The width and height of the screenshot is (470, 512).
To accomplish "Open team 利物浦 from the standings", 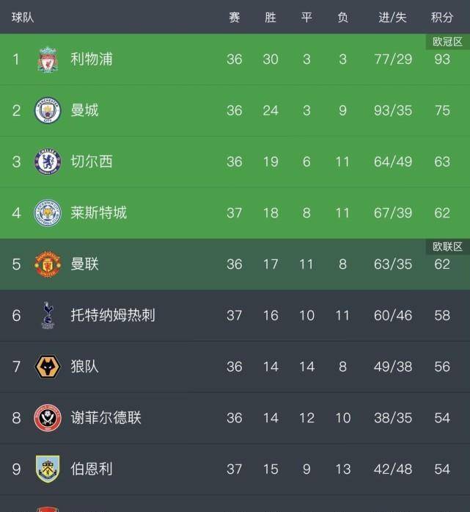I will (x=92, y=59).
